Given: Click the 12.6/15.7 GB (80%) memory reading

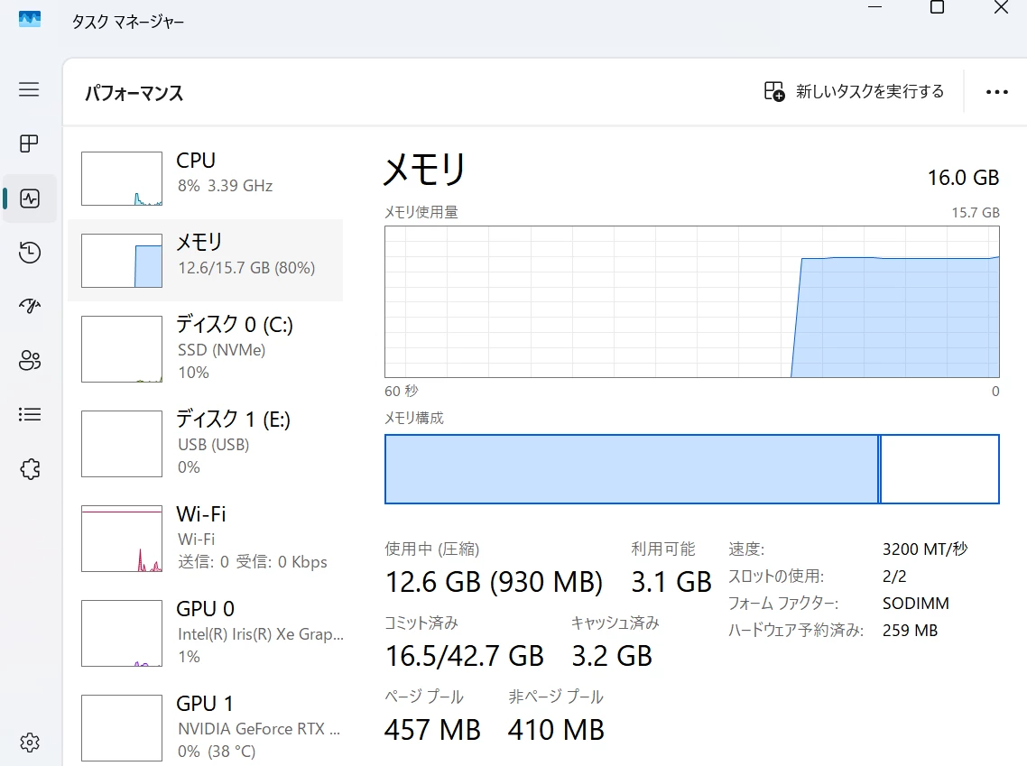Looking at the screenshot, I should 246,267.
